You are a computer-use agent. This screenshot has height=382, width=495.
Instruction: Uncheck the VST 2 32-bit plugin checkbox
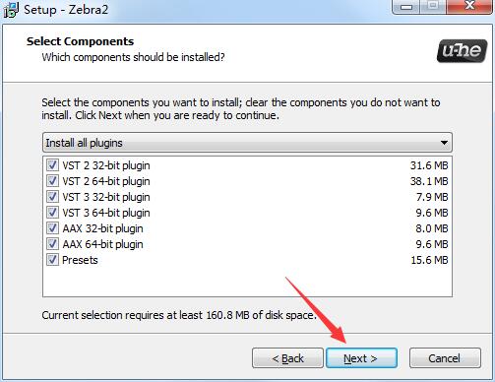pyautogui.click(x=52, y=165)
